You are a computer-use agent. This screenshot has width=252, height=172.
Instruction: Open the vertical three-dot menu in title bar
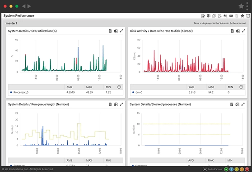click(x=247, y=6)
